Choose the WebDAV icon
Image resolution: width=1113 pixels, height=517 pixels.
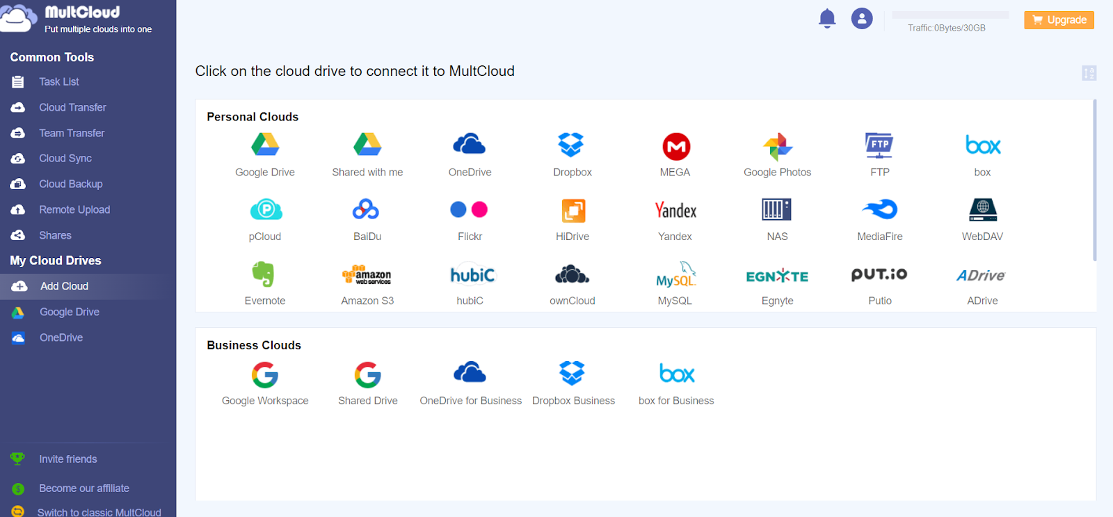983,209
